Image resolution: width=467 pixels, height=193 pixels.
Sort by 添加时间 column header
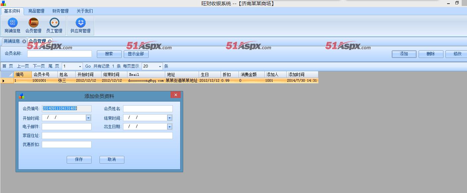click(x=302, y=74)
